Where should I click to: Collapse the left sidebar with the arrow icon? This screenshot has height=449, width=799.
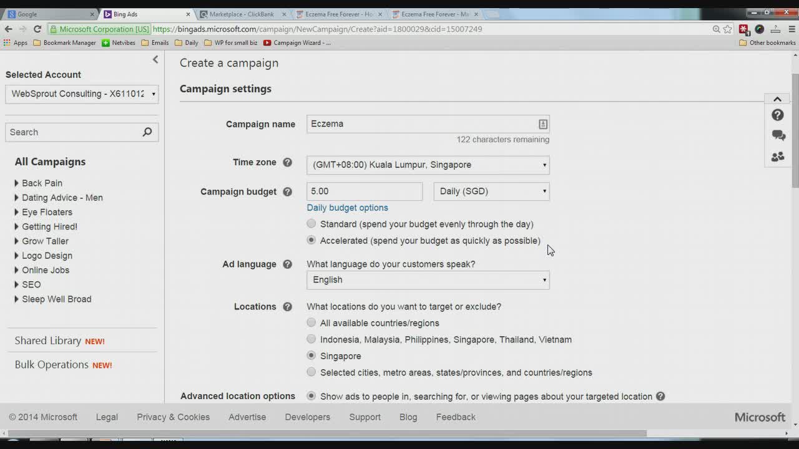tap(155, 60)
